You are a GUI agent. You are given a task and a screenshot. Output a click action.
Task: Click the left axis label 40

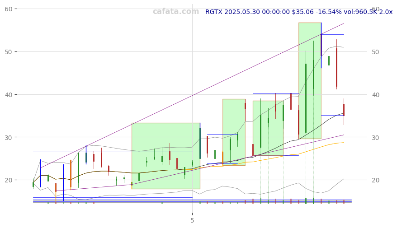coord(8,95)
